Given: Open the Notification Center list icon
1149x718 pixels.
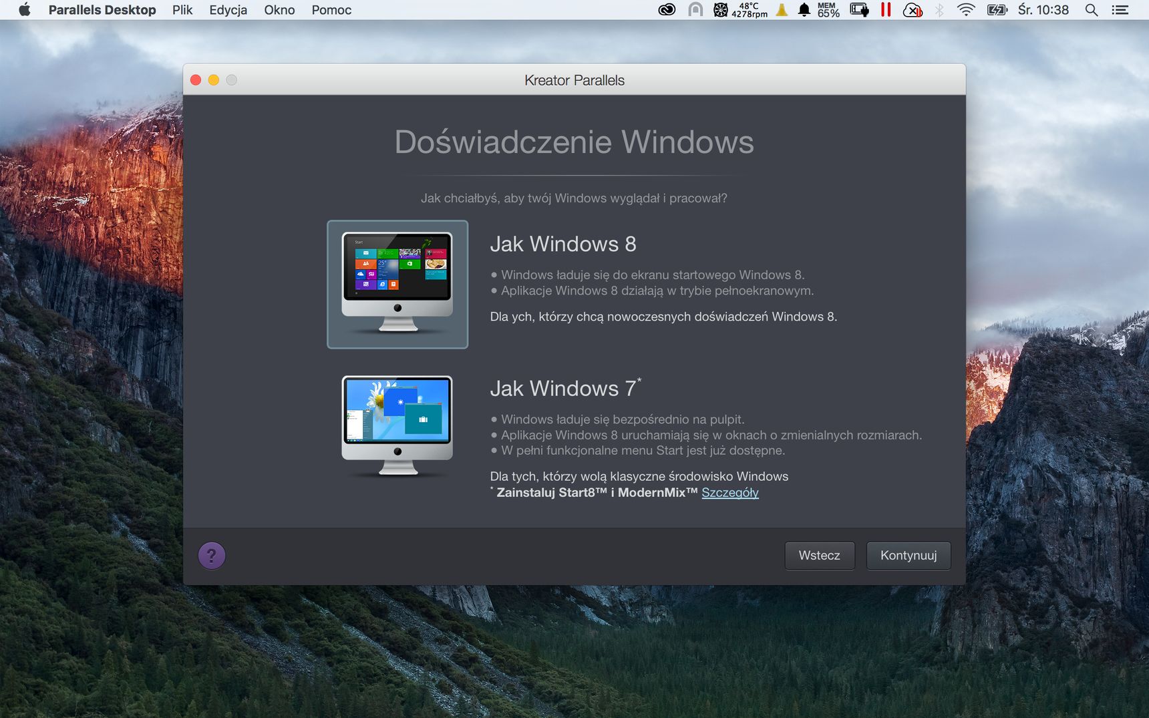Looking at the screenshot, I should [x=1120, y=10].
